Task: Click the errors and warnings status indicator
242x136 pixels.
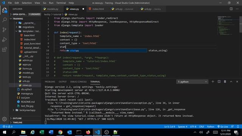Action: (8, 127)
